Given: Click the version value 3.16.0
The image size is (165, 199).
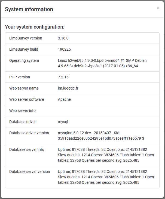Looking at the screenshot, I should tap(63, 38).
